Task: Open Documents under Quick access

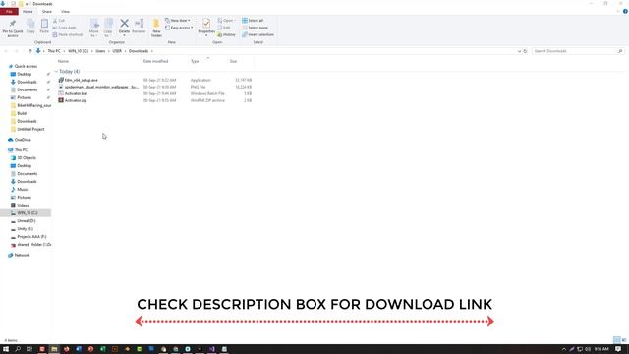Action: click(x=27, y=89)
